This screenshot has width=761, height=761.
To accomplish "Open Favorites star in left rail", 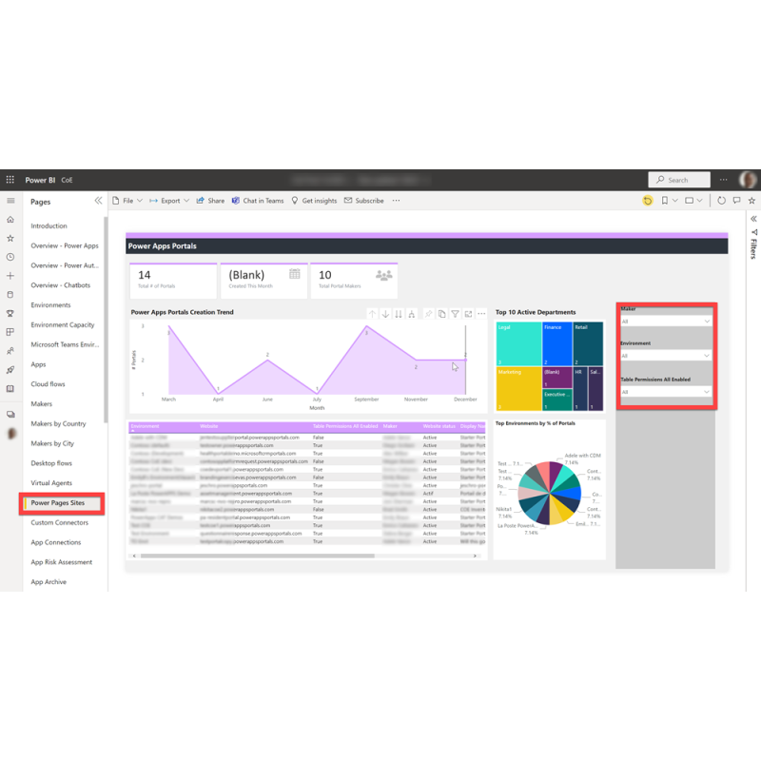I will coord(10,239).
